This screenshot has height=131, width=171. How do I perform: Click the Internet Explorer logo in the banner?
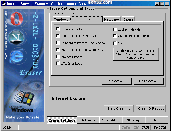click(x=17, y=56)
